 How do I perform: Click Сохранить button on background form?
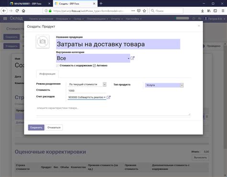tap(11, 37)
